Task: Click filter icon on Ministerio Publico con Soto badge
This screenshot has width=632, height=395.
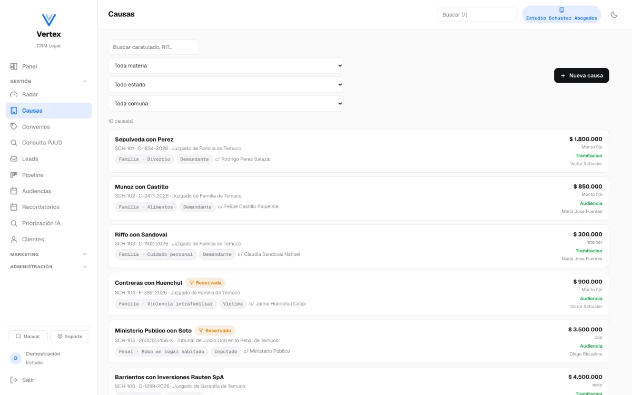Action: point(201,331)
